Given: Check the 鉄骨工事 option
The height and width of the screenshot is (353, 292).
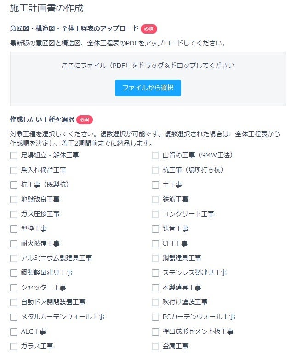Looking at the screenshot, I should (x=155, y=229).
